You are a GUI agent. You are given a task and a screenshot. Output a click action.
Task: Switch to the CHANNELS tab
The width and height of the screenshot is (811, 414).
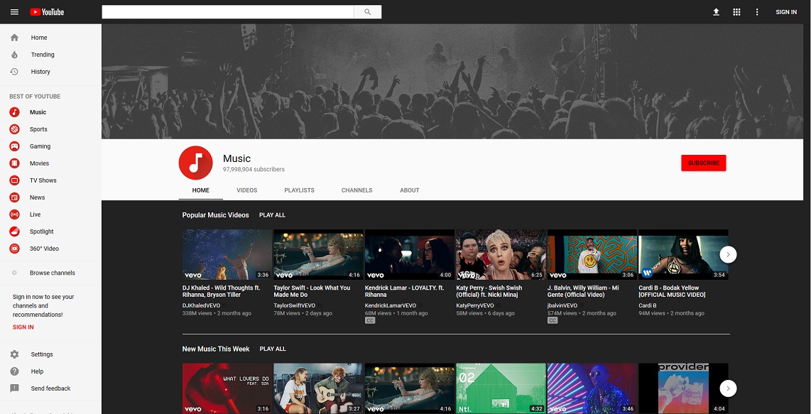pyautogui.click(x=357, y=190)
